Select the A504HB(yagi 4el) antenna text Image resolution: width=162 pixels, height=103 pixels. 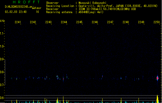[x=91, y=12]
